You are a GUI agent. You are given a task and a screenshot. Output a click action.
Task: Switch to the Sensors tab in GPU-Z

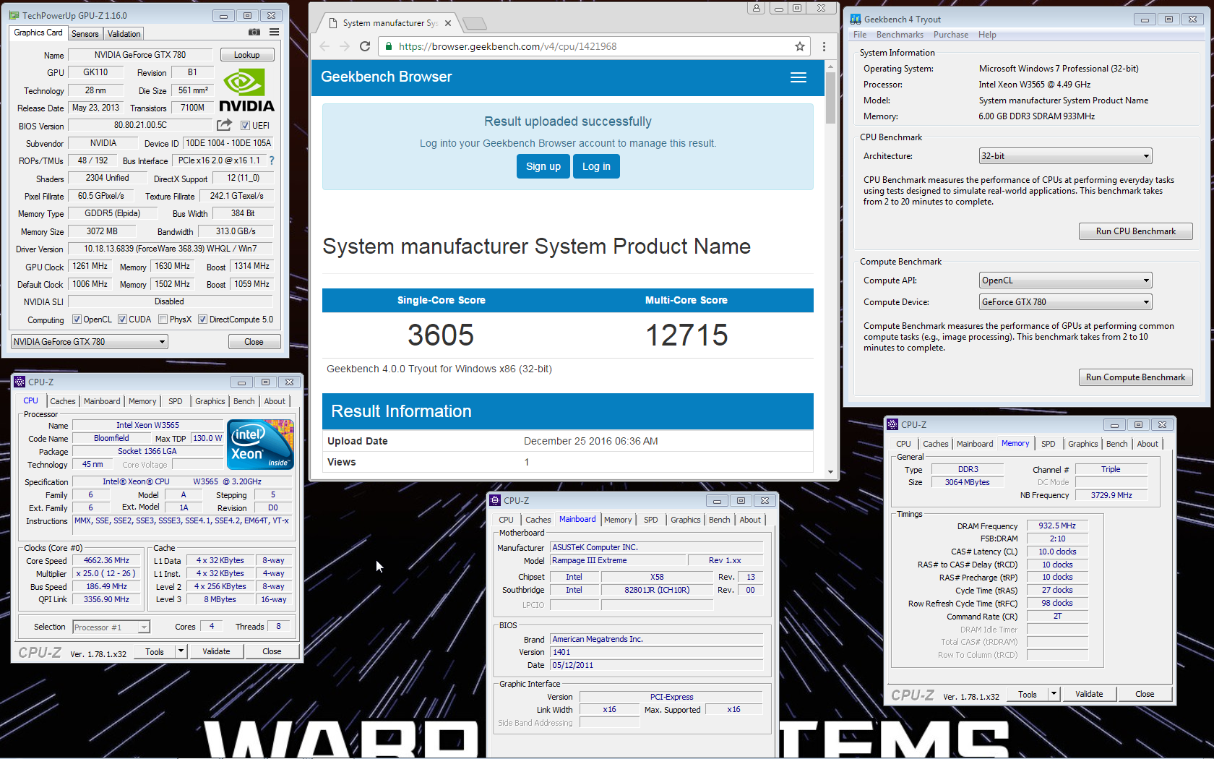click(x=85, y=34)
